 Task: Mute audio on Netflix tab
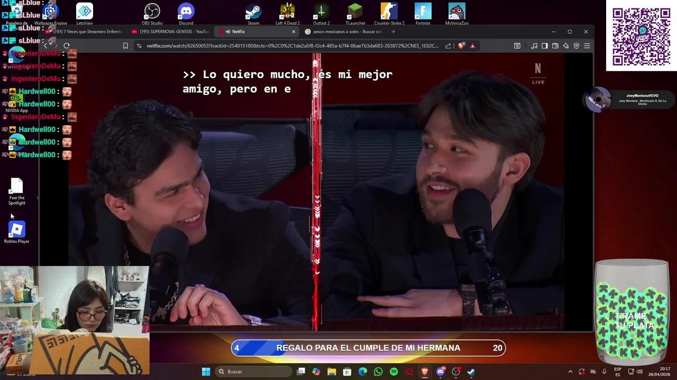pos(228,32)
